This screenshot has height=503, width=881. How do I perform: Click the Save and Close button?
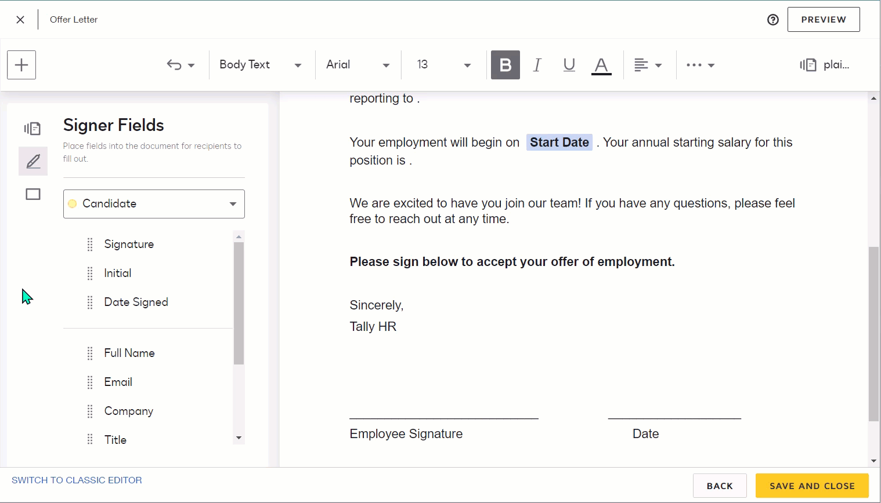point(811,486)
